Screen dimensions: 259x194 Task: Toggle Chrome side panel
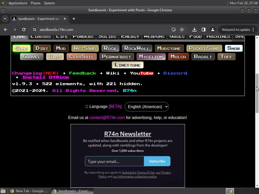tap(204, 30)
